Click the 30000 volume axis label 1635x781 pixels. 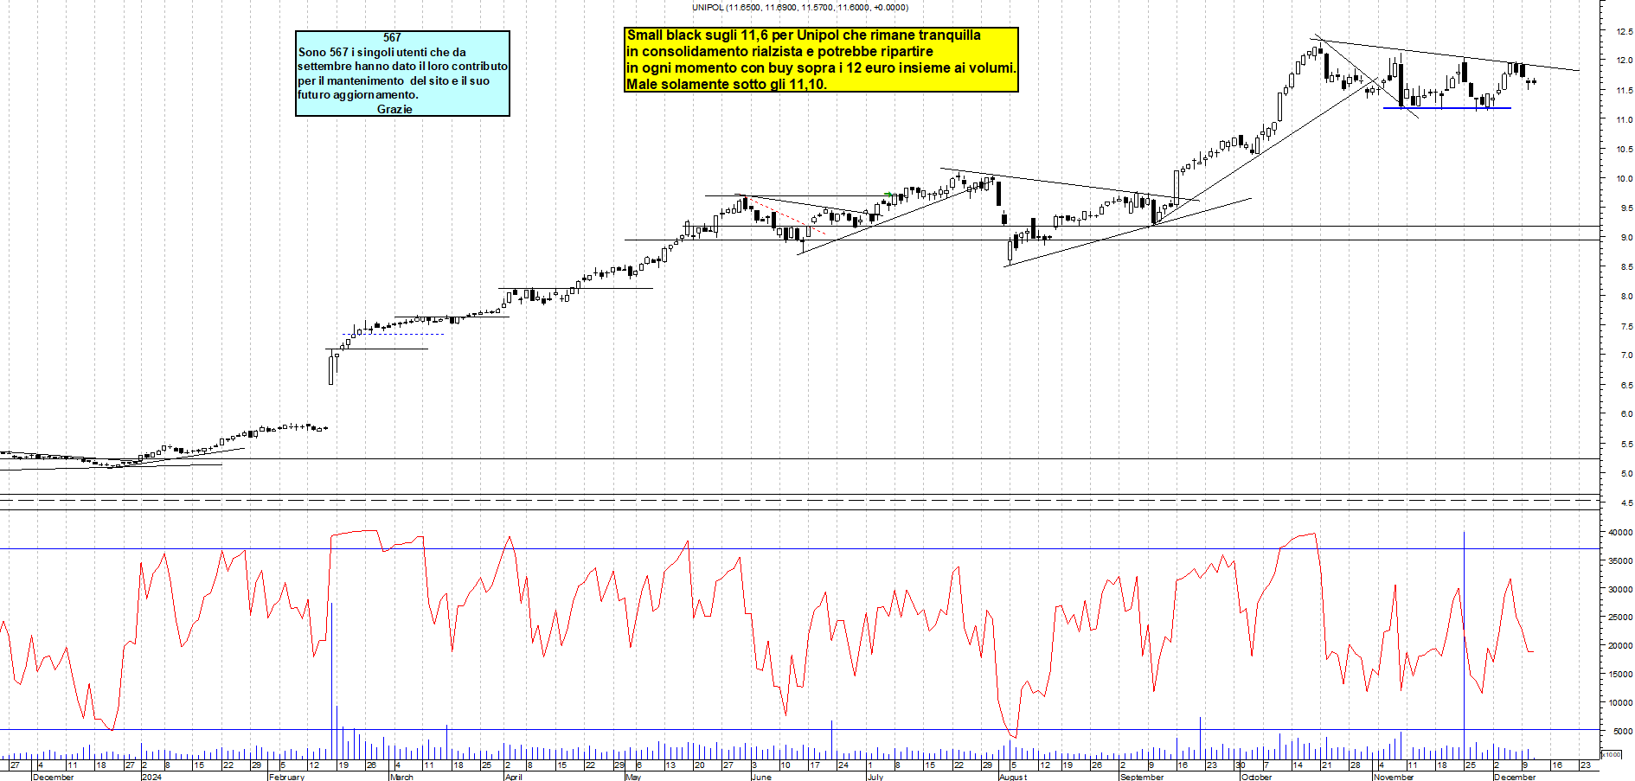(1620, 589)
